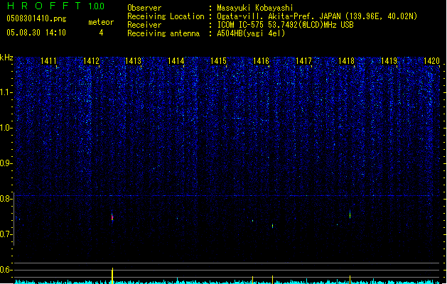Click the Ogata-vill. Akita-Pref. JAPAN location text
The width and height of the screenshot is (447, 284).
317,16
